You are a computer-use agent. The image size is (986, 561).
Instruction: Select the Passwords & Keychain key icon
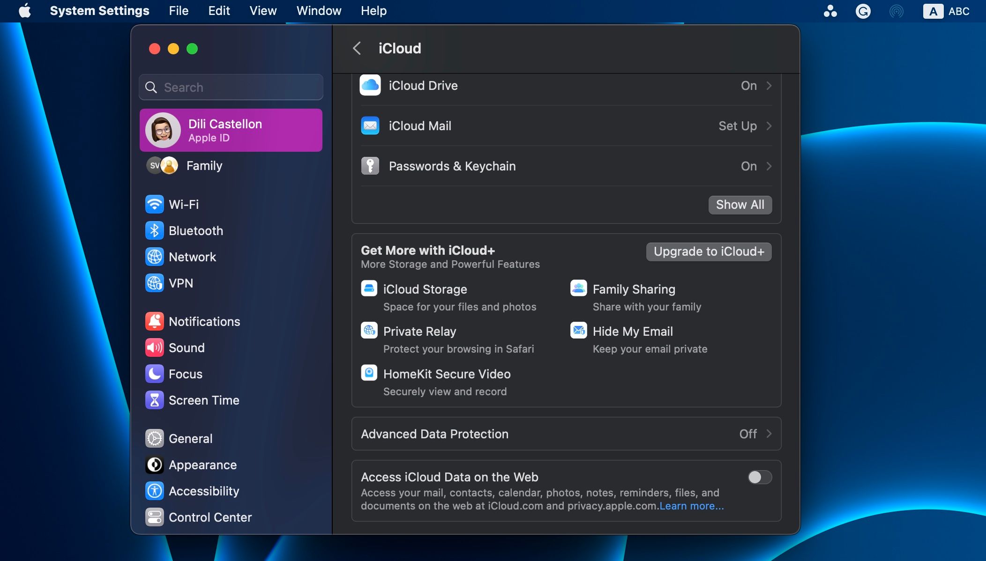tap(370, 166)
